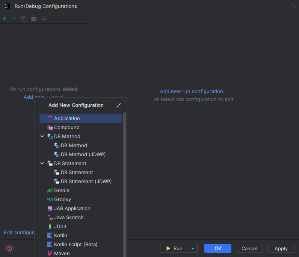Click the Groovy icon in the list
The image size is (299, 257).
click(x=50, y=199)
